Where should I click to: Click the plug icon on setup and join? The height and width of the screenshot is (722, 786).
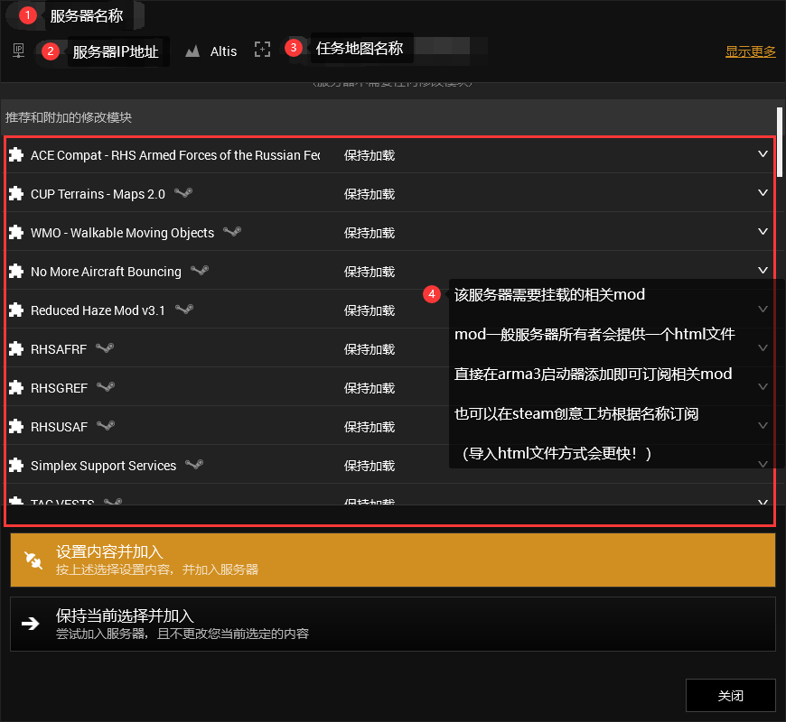tap(33, 560)
